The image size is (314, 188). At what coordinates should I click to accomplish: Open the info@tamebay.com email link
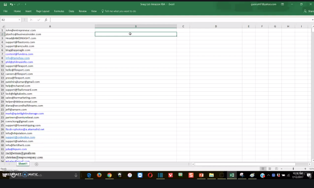tap(18, 58)
